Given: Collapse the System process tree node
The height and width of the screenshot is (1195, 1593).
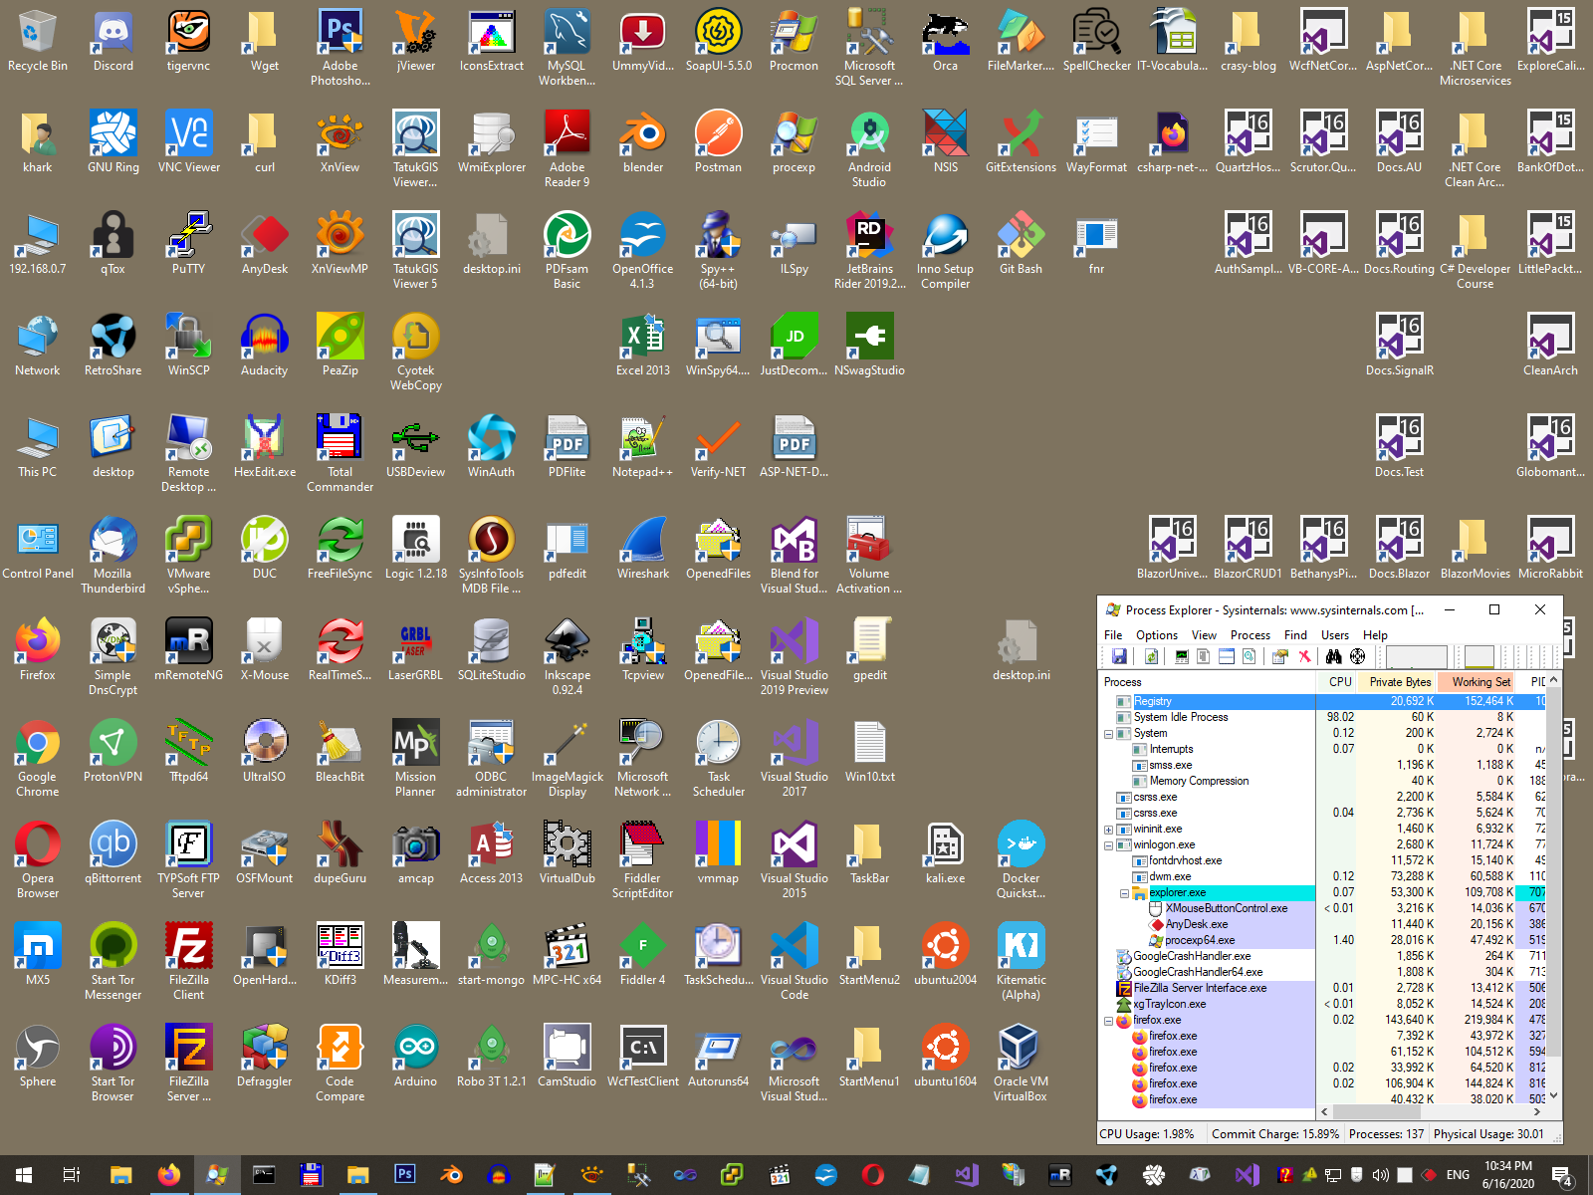Looking at the screenshot, I should tap(1108, 734).
